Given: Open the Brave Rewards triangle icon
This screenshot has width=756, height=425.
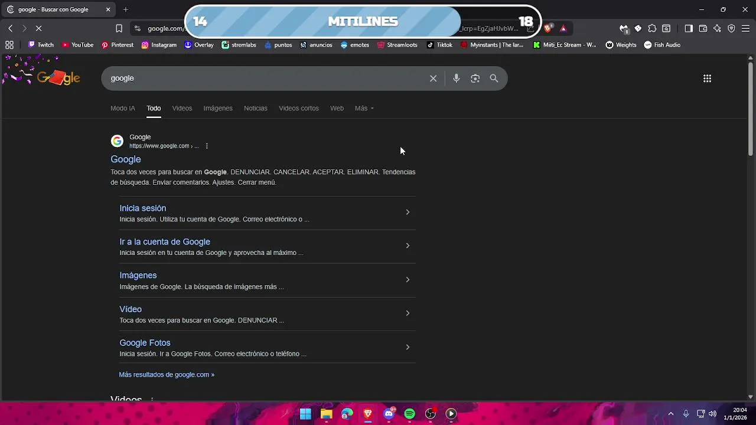Looking at the screenshot, I should (563, 28).
